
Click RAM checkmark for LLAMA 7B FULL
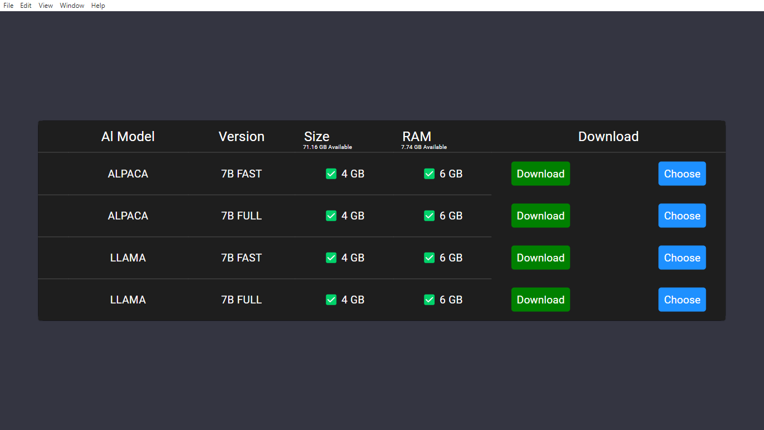click(x=429, y=300)
